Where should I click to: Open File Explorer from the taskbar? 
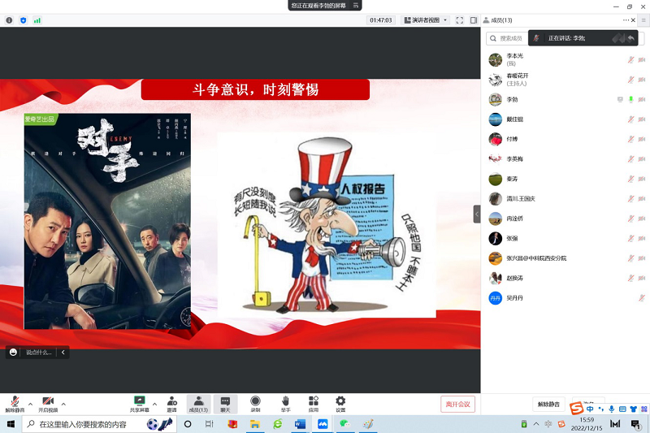pos(254,424)
